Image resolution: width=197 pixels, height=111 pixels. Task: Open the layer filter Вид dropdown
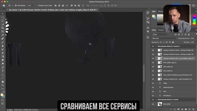(160, 35)
